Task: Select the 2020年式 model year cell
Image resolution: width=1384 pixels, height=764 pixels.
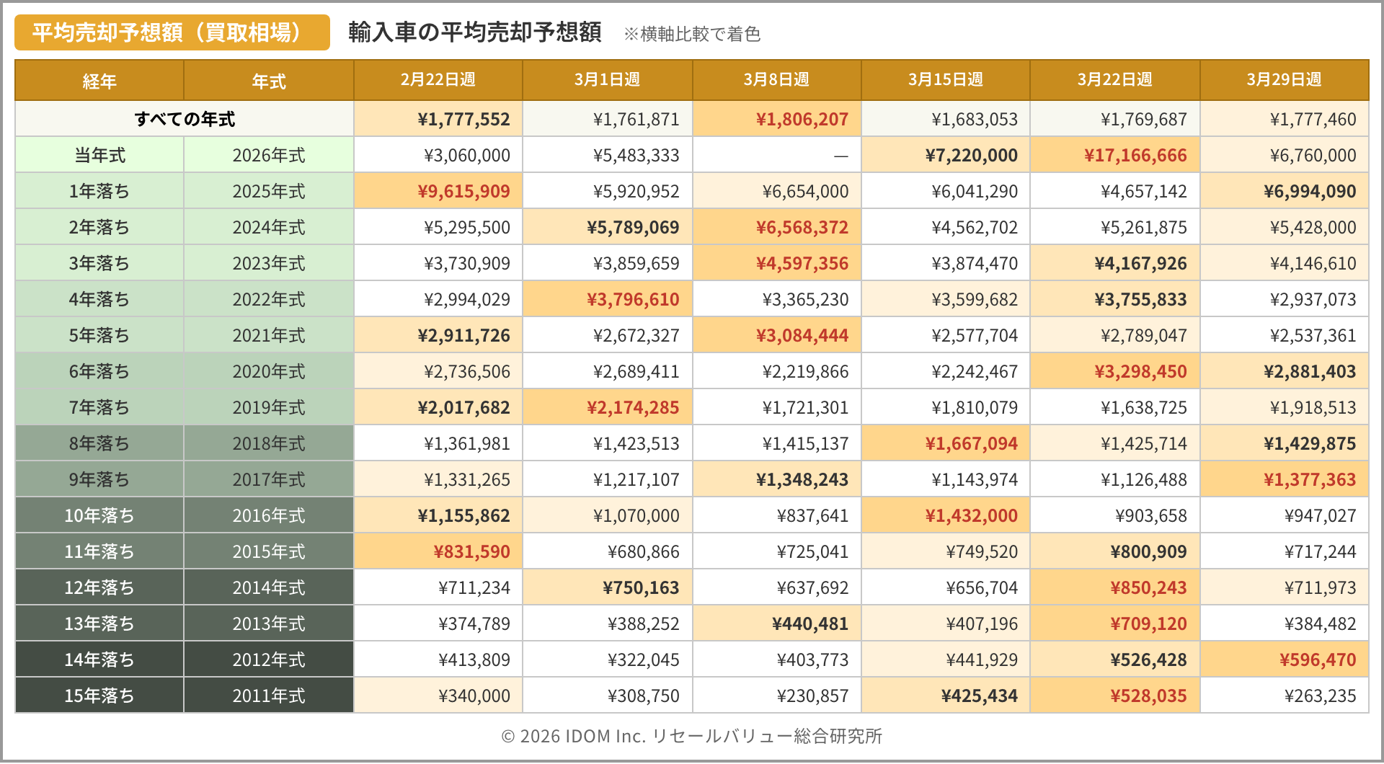Action: coord(269,371)
